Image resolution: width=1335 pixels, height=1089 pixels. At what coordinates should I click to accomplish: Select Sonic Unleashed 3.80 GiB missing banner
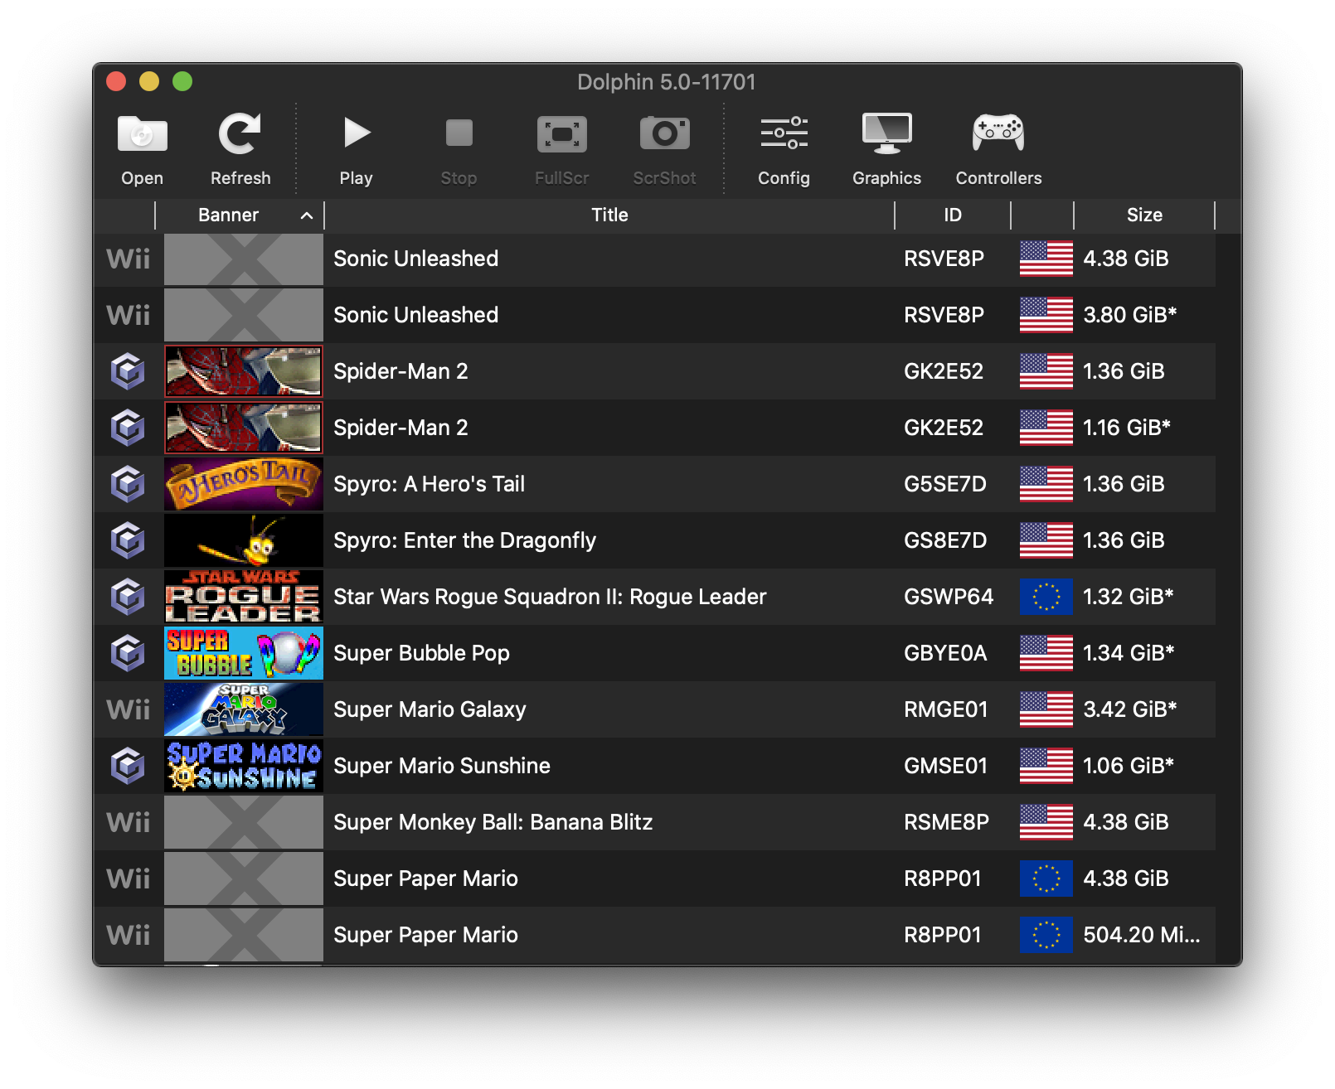click(x=244, y=315)
